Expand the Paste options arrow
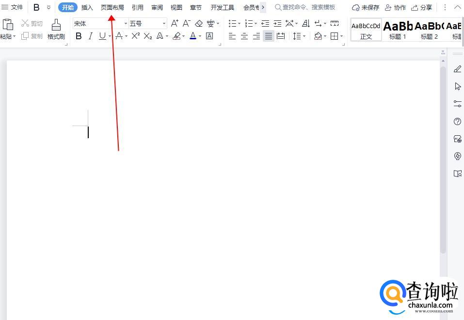This screenshot has height=320, width=464. [14, 36]
